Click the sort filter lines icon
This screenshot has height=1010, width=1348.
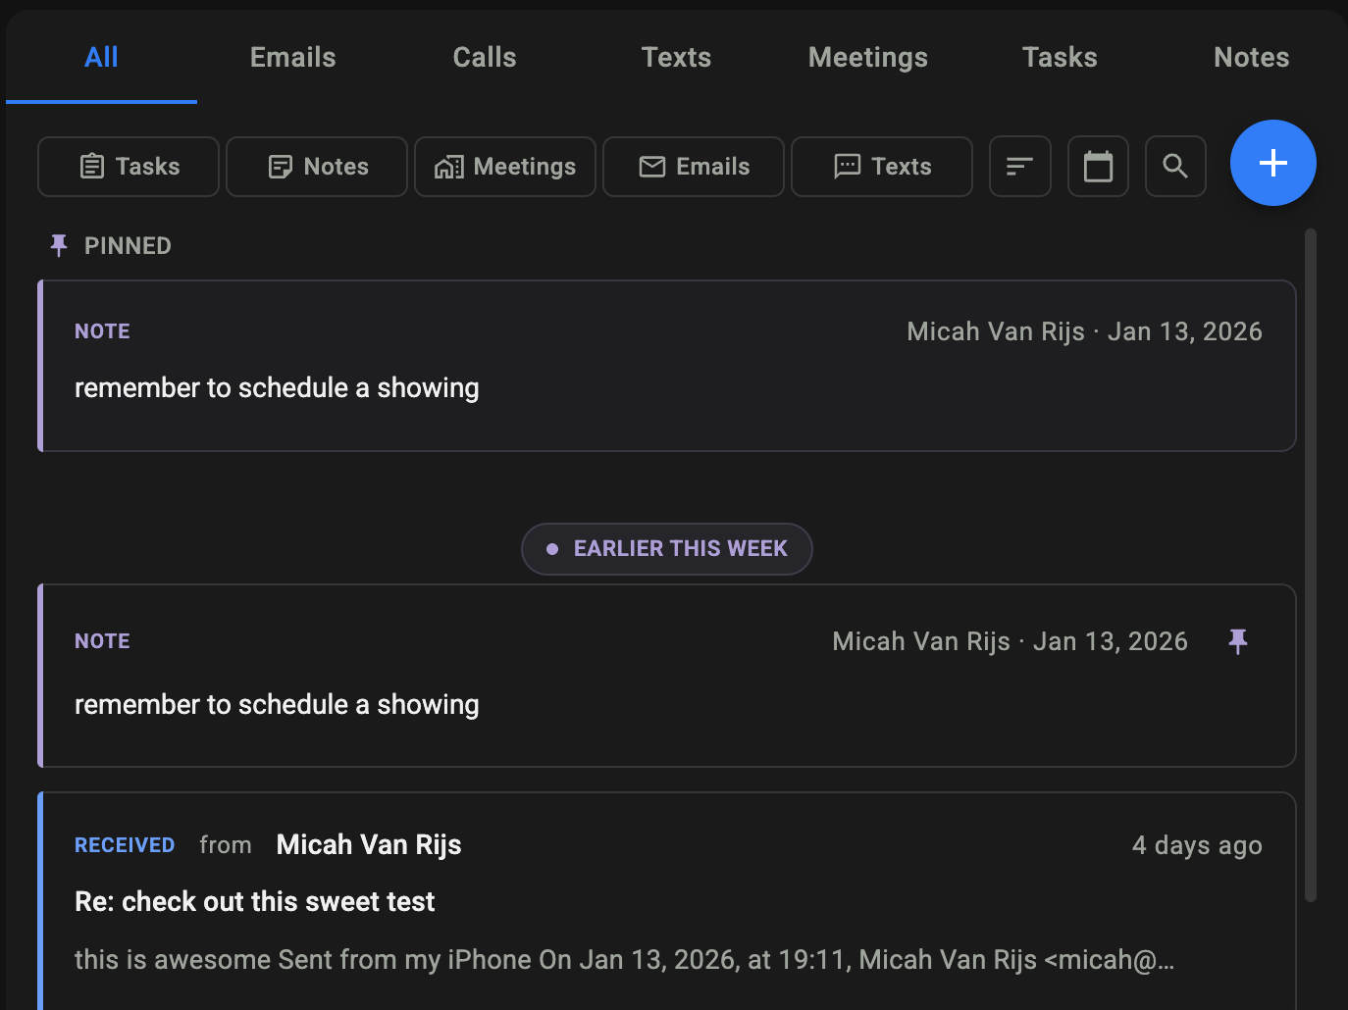(x=1019, y=167)
